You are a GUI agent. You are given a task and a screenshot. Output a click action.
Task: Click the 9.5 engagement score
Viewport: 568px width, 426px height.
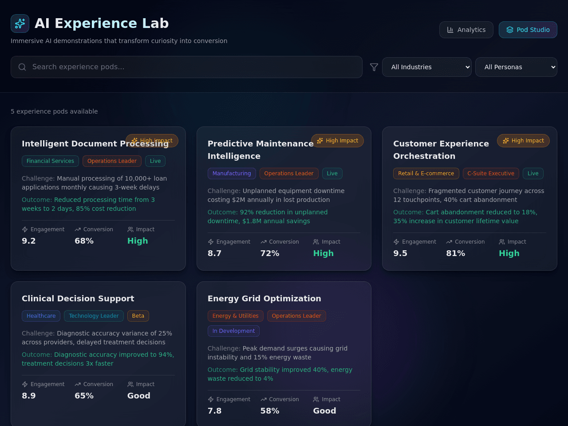pyautogui.click(x=400, y=253)
